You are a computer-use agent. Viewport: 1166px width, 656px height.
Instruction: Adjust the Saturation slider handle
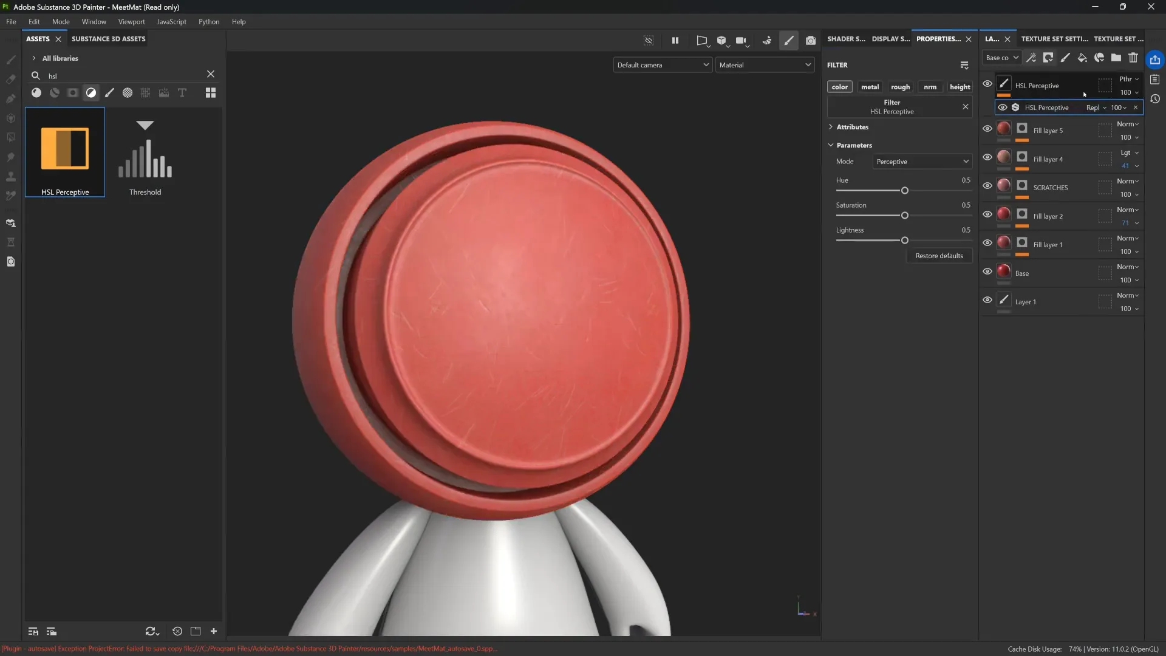click(904, 216)
